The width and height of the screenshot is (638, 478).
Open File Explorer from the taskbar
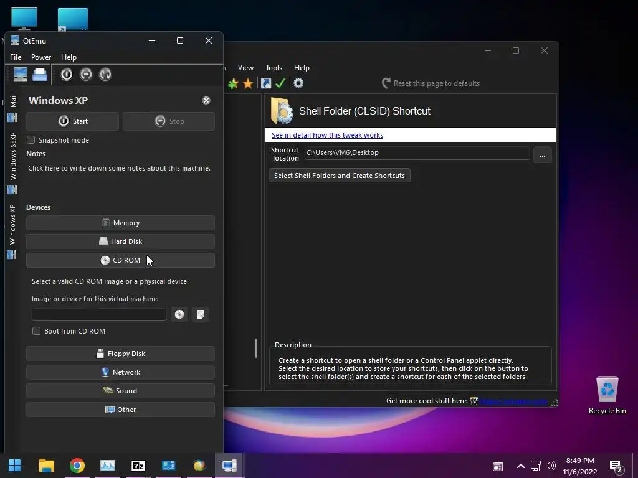coord(46,466)
